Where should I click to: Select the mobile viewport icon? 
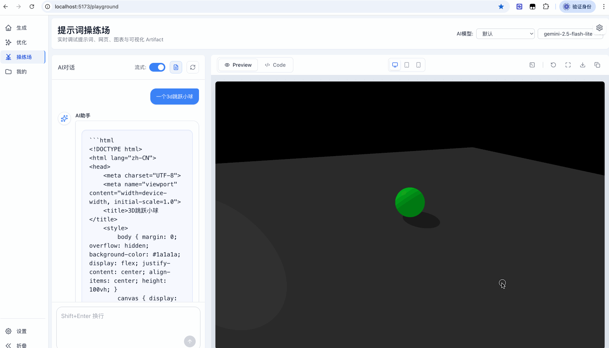[418, 65]
